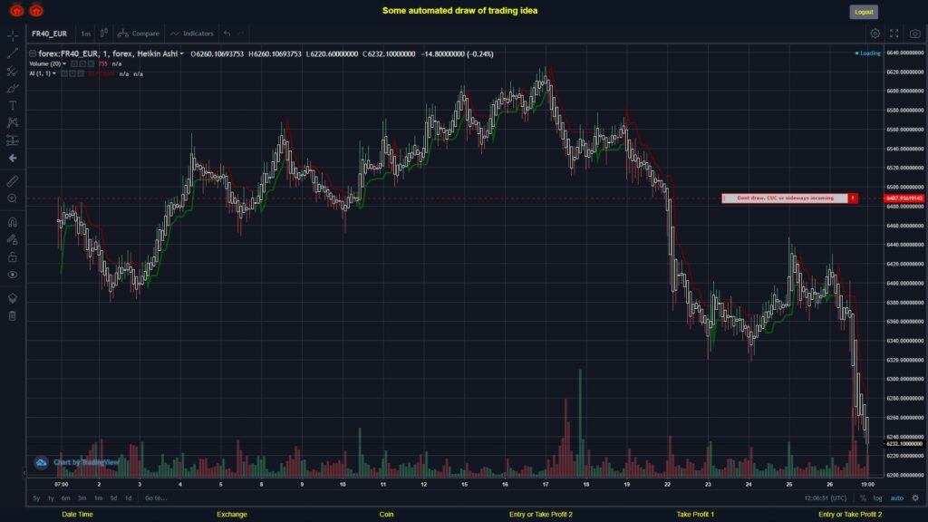Select the zoom in tool
Image resolution: width=928 pixels, height=522 pixels.
click(13, 198)
